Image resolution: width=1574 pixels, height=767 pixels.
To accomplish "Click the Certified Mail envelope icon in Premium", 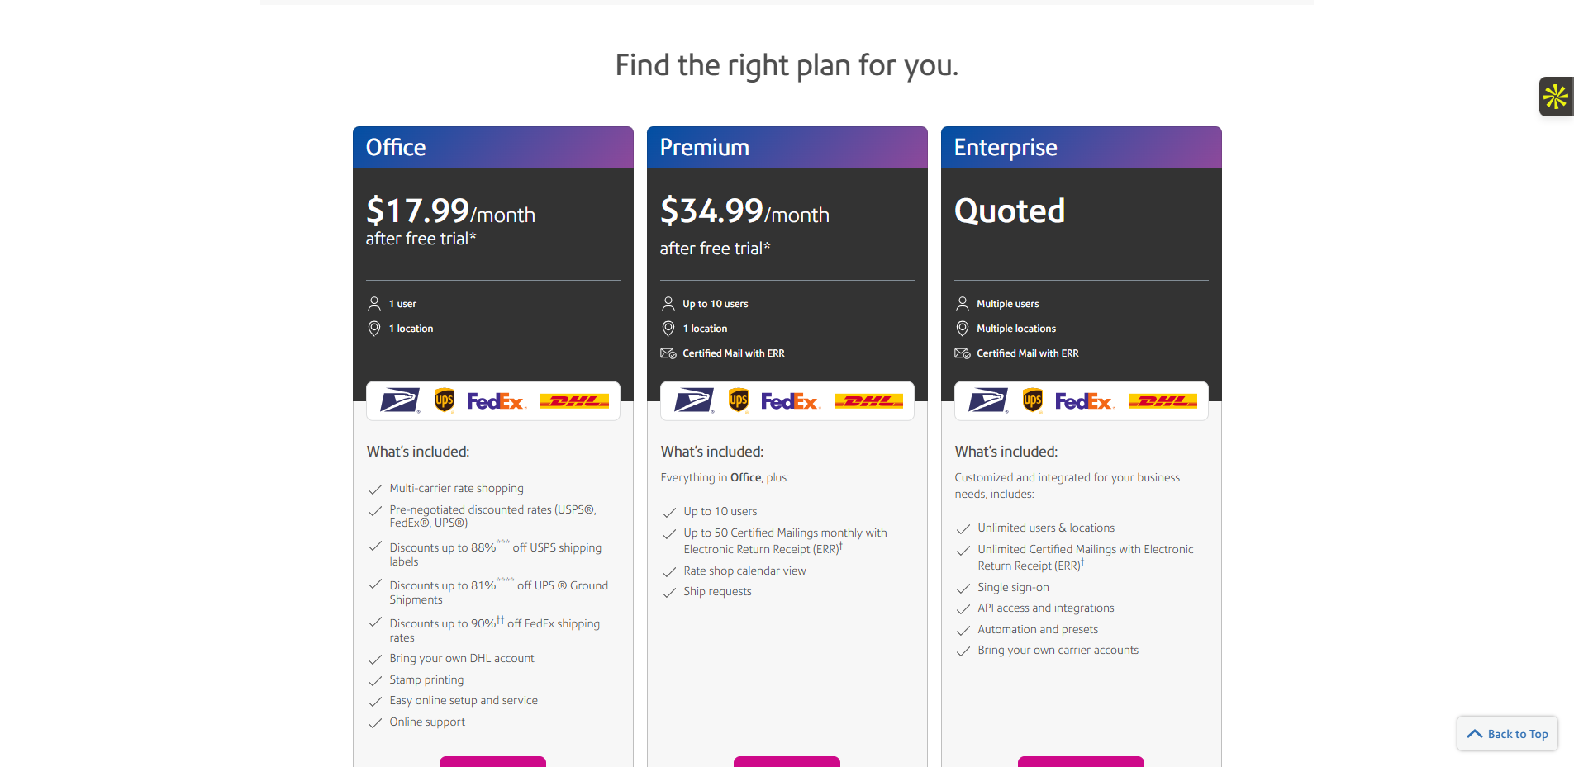I will click(668, 353).
